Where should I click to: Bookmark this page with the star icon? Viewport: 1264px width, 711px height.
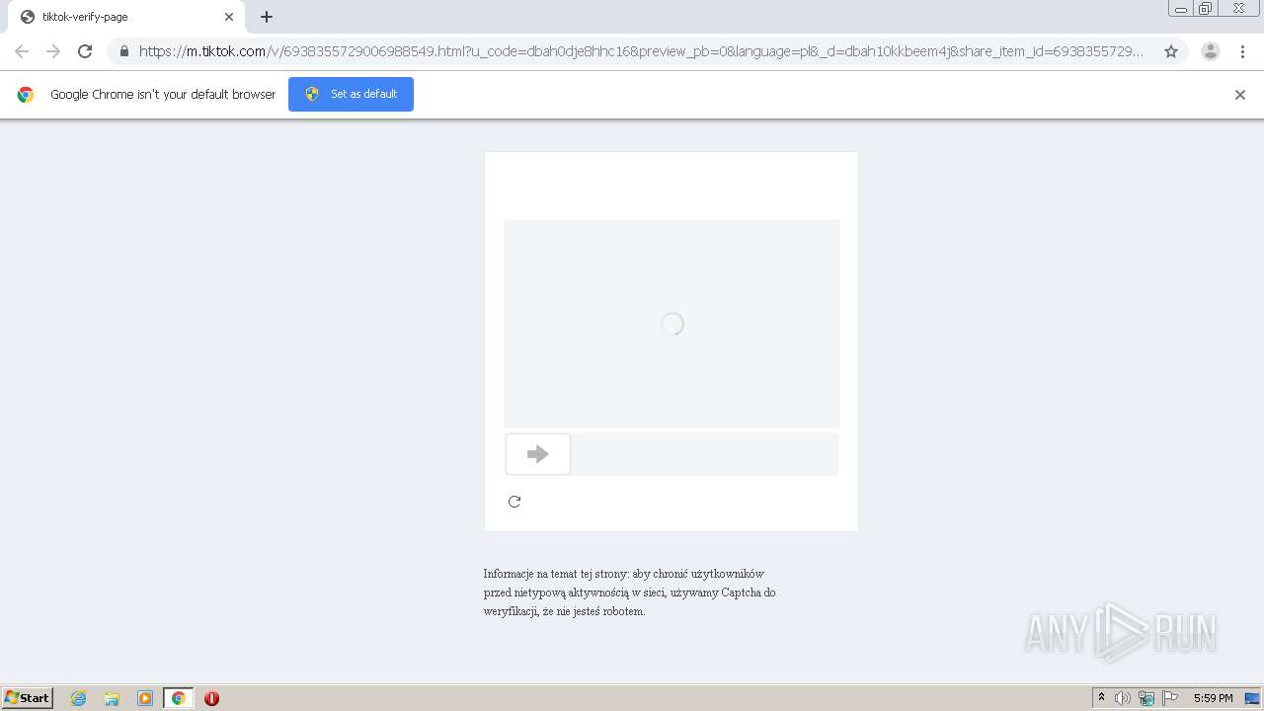pyautogui.click(x=1171, y=51)
